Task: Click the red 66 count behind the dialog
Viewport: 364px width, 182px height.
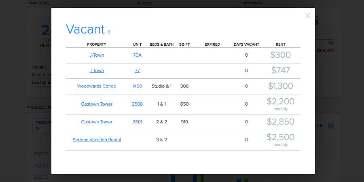Action: (x=331, y=43)
